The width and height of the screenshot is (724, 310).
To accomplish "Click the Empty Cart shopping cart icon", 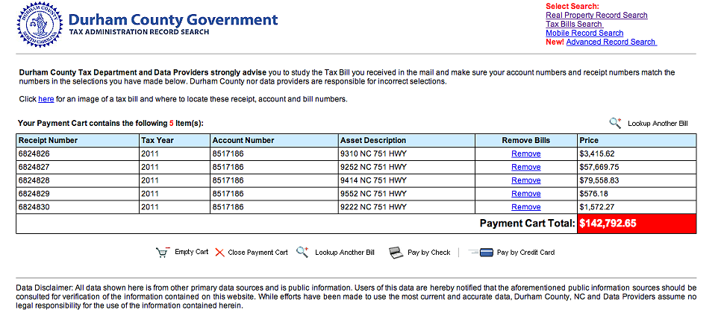I will tap(163, 253).
